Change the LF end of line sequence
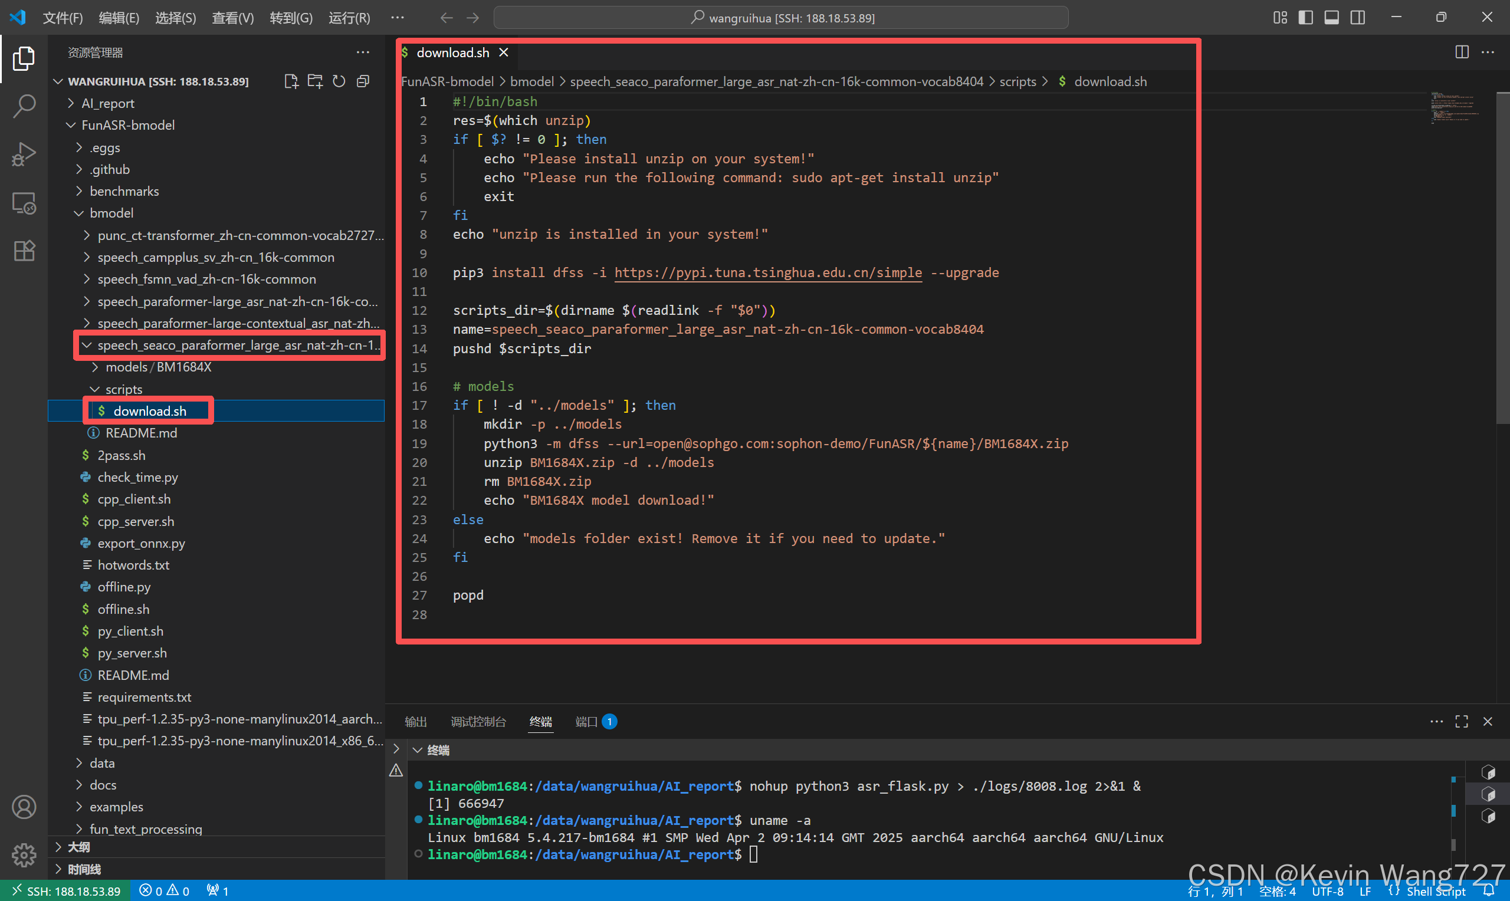 (1365, 890)
